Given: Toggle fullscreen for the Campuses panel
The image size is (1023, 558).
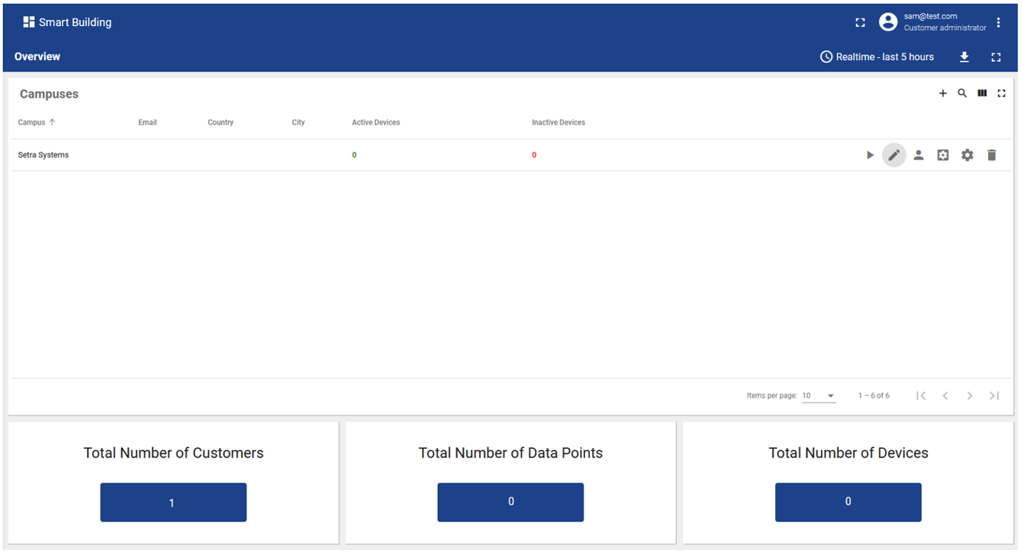Looking at the screenshot, I should point(1001,93).
